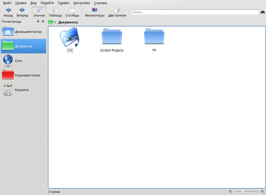Focus the Поиск search field

(x=195, y=12)
